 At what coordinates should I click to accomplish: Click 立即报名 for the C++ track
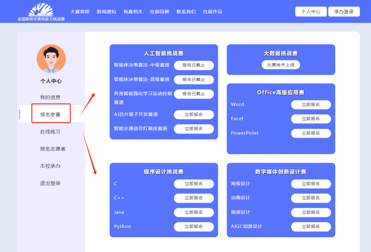click(x=194, y=198)
